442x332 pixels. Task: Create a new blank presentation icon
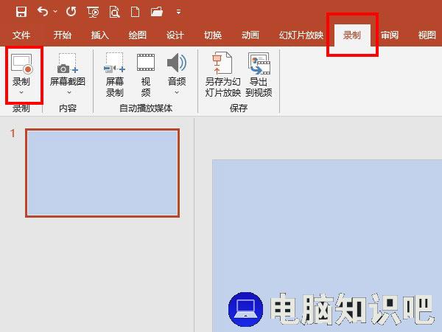(136, 12)
